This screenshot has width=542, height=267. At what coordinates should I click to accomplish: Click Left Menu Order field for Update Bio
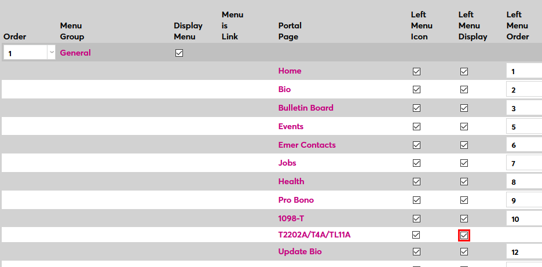(524, 252)
